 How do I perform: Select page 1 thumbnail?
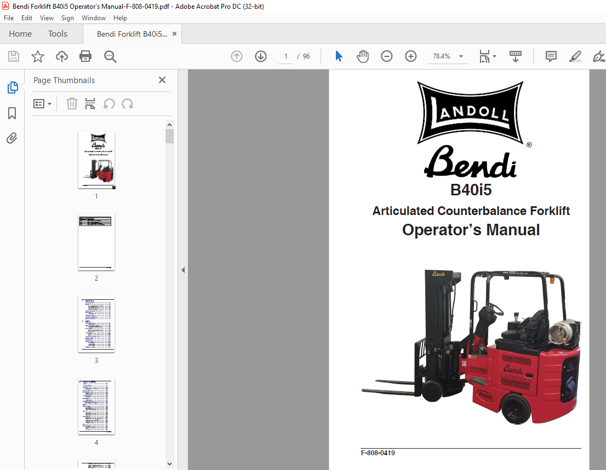tap(96, 160)
